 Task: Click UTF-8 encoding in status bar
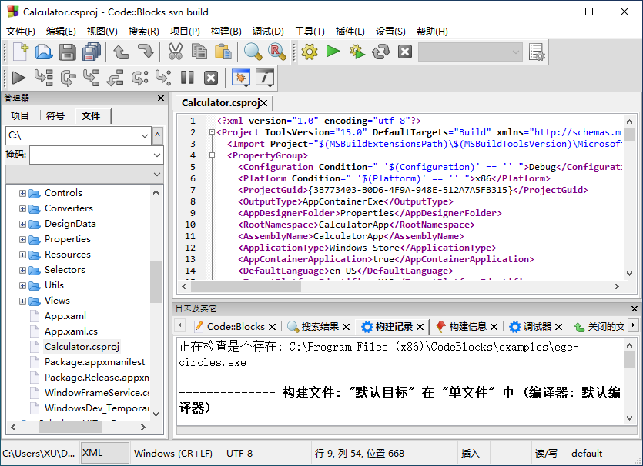click(239, 453)
